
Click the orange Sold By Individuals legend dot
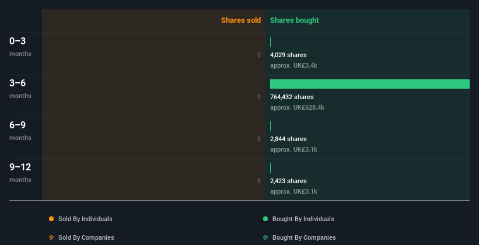(51, 219)
